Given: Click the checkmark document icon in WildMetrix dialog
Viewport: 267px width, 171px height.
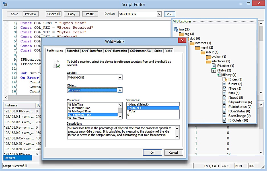Looking at the screenshot, I should [x=57, y=64].
